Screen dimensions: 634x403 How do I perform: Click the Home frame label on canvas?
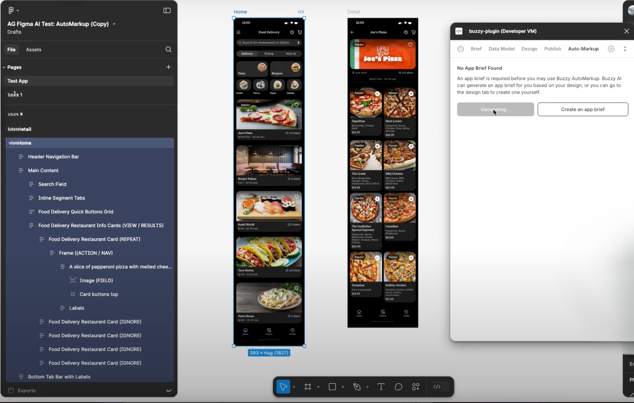point(240,12)
